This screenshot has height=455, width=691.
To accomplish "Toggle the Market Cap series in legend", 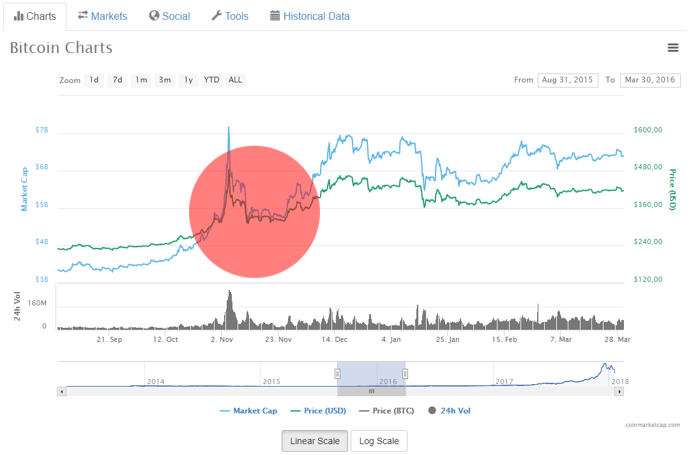I will pyautogui.click(x=248, y=411).
